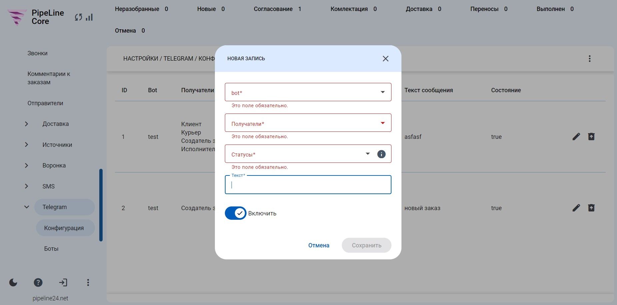The height and width of the screenshot is (305, 617).
Task: Collapse the Telegram menu section
Action: (27, 207)
